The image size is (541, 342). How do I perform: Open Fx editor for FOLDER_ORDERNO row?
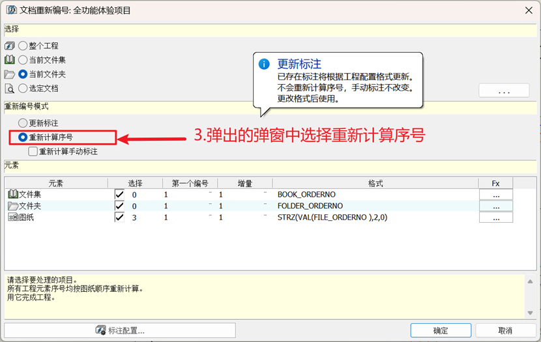[x=496, y=206]
